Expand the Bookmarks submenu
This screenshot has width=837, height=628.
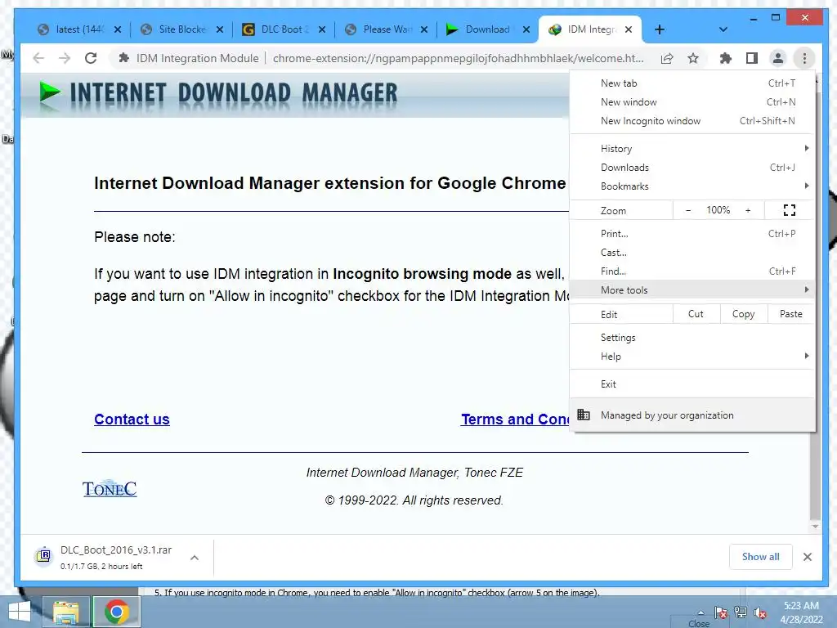[692, 186]
